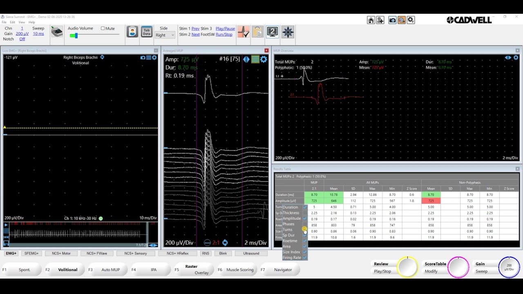
Task: Open the second monitor display icon
Action: point(273,32)
